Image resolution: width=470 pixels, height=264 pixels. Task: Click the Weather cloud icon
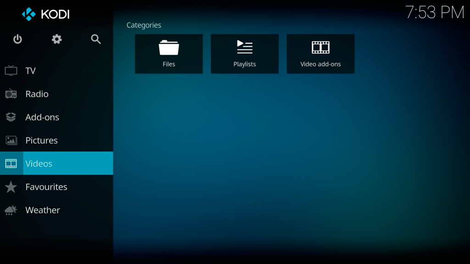[x=11, y=210]
